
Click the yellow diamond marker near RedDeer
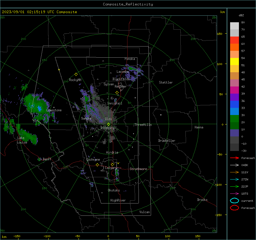pyautogui.click(x=117, y=93)
